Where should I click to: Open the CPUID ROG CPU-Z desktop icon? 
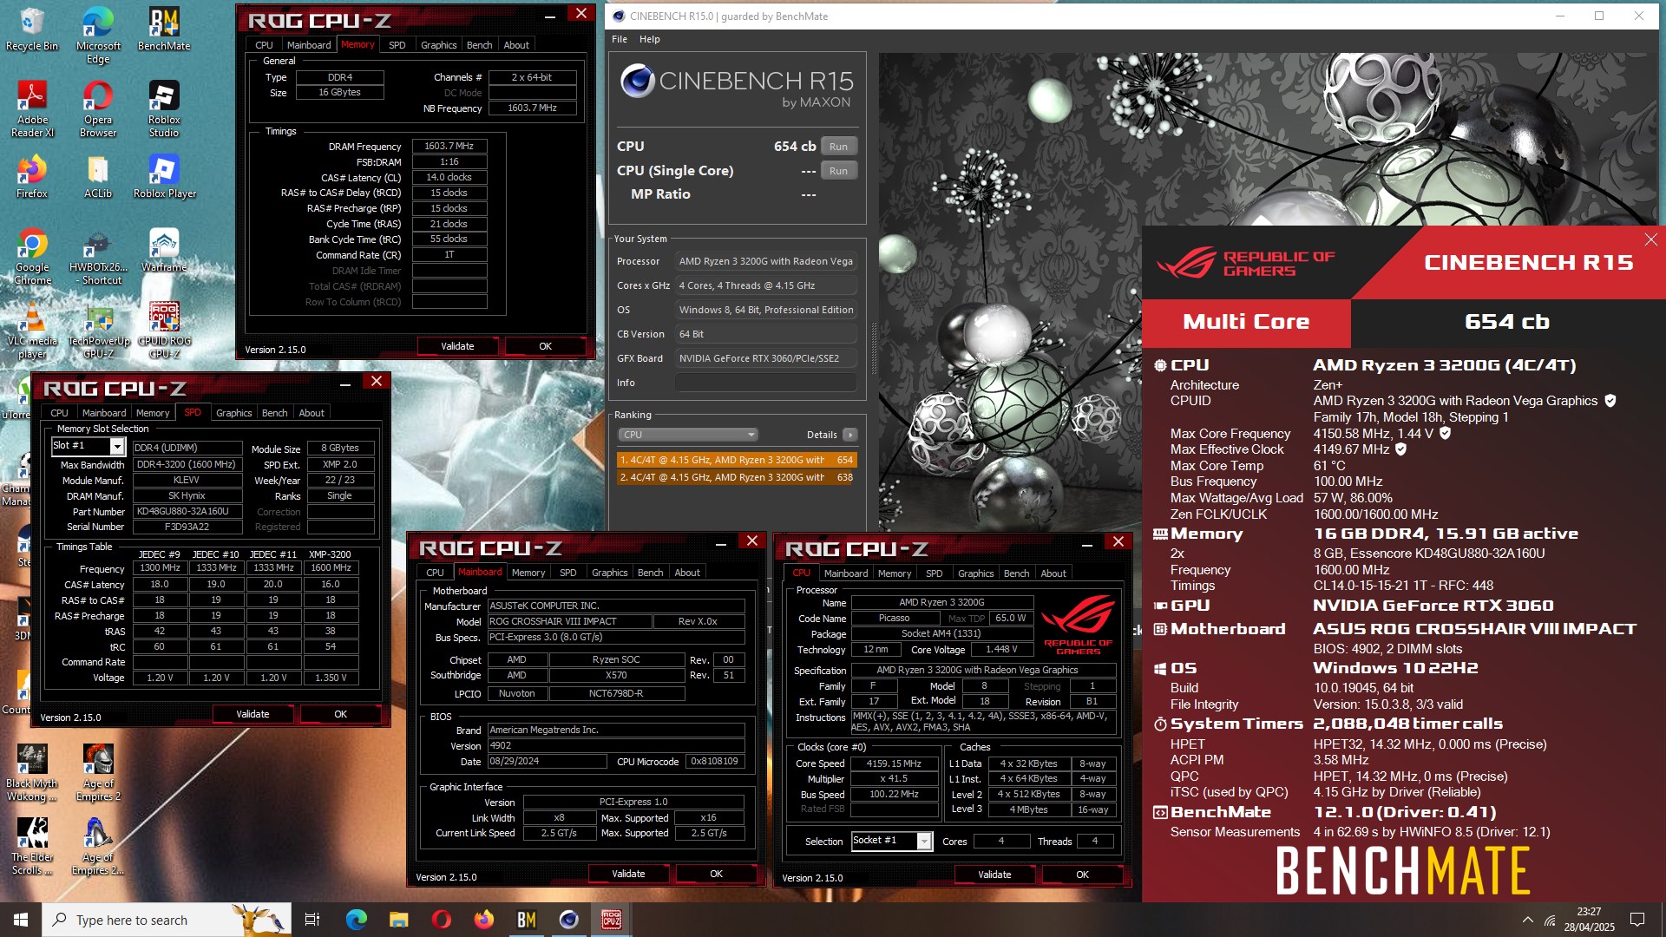point(164,331)
